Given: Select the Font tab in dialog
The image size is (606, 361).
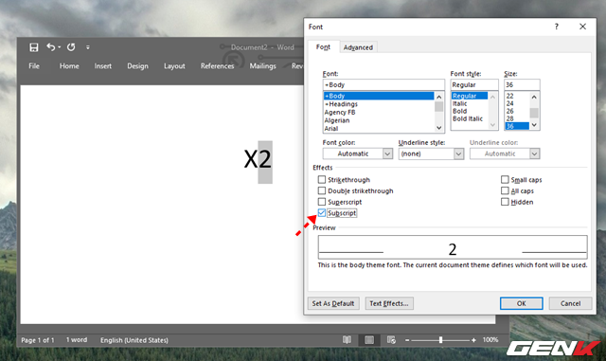Looking at the screenshot, I should click(323, 46).
